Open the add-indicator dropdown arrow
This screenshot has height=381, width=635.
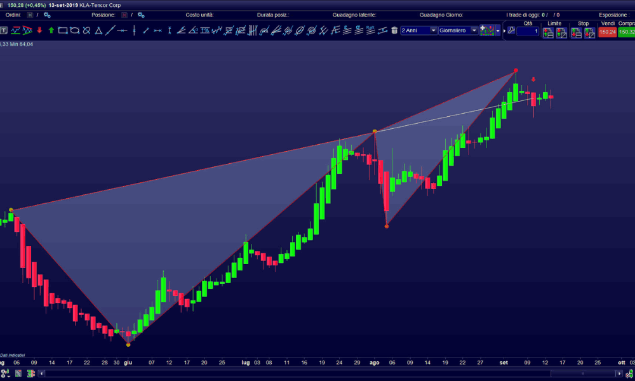[497, 30]
